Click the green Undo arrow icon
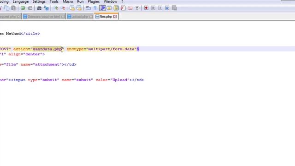295x166 pixels. (x=23, y=8)
